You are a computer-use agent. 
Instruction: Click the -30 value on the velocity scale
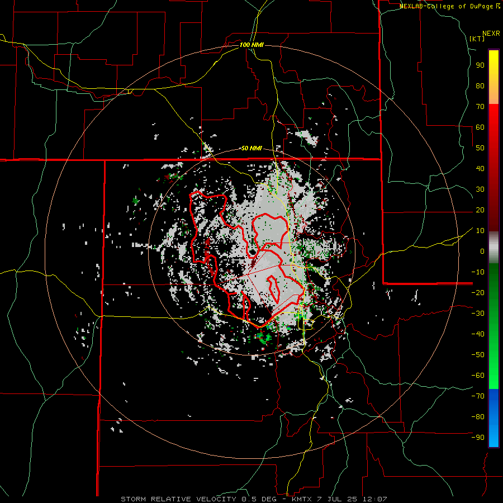478,314
